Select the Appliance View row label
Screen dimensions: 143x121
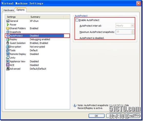[18, 61]
